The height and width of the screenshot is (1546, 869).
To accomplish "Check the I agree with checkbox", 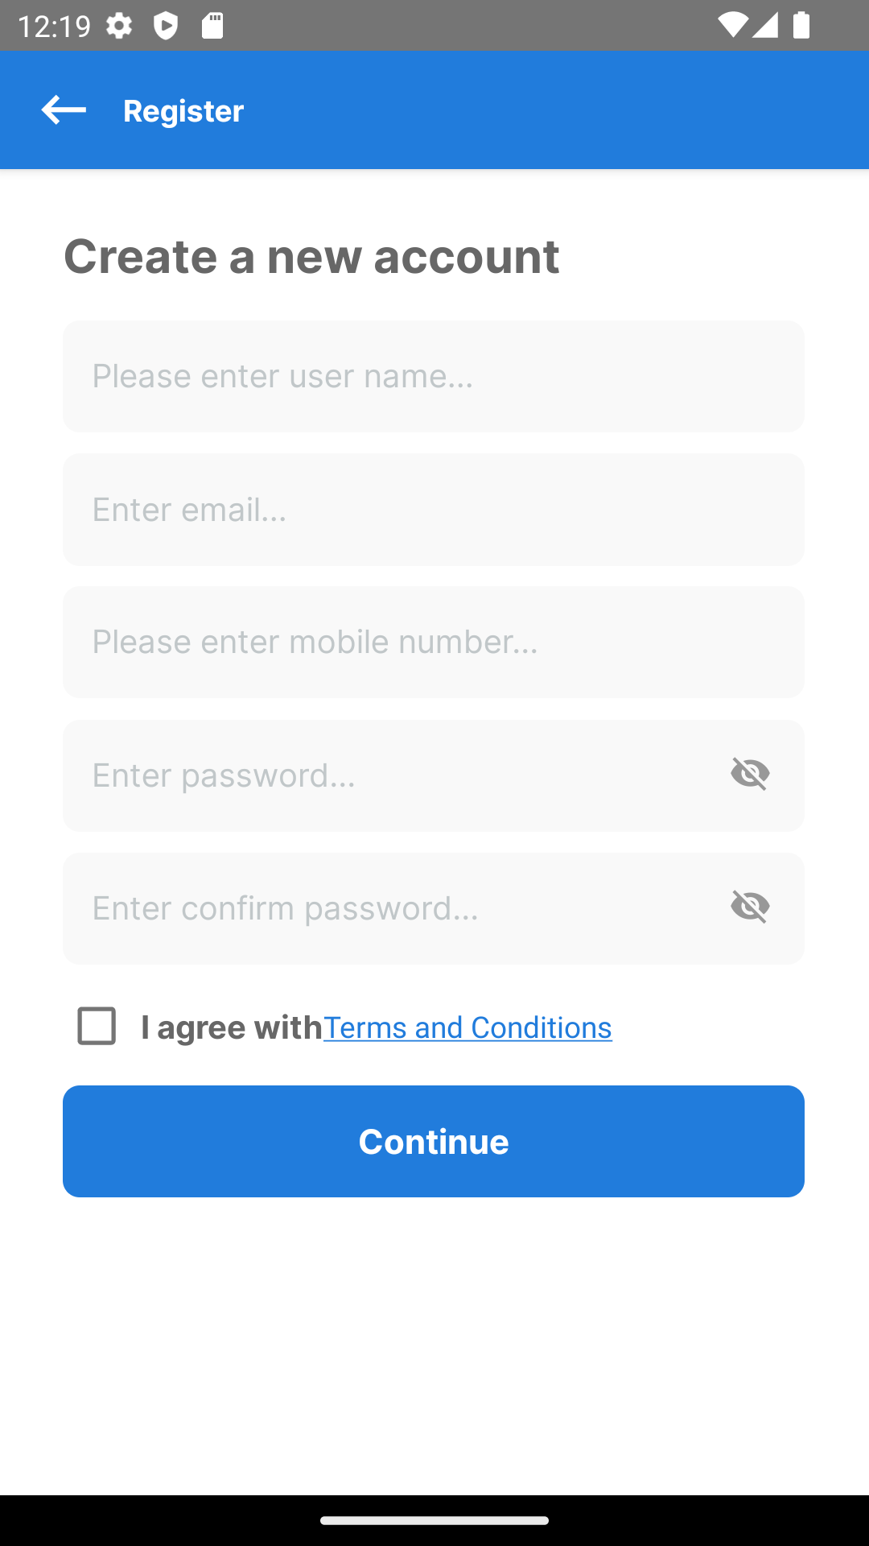I will tap(97, 1026).
